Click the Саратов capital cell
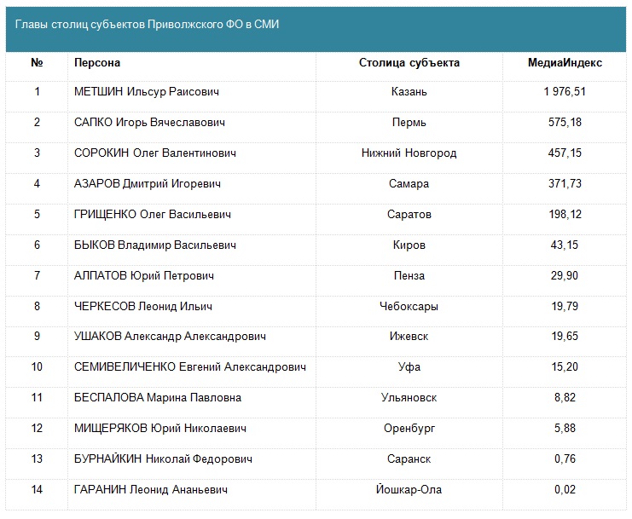The image size is (632, 519). 409,215
